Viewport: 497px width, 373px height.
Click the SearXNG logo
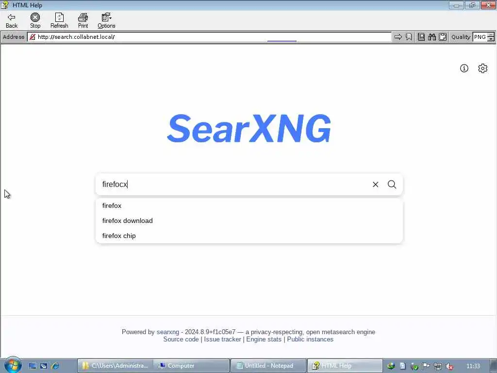[249, 128]
